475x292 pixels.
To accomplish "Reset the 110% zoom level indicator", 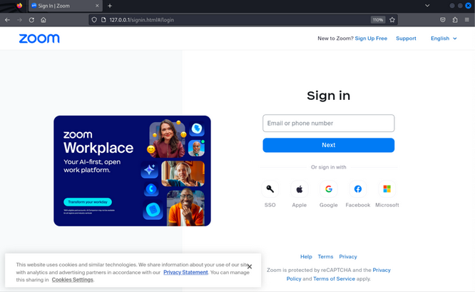I will point(378,20).
